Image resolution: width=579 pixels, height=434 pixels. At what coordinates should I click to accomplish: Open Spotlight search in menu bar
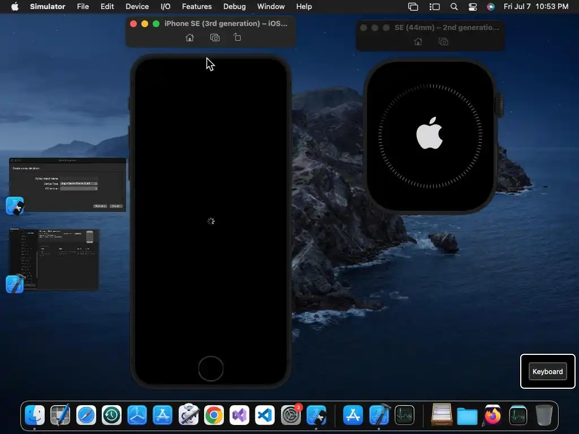click(454, 7)
